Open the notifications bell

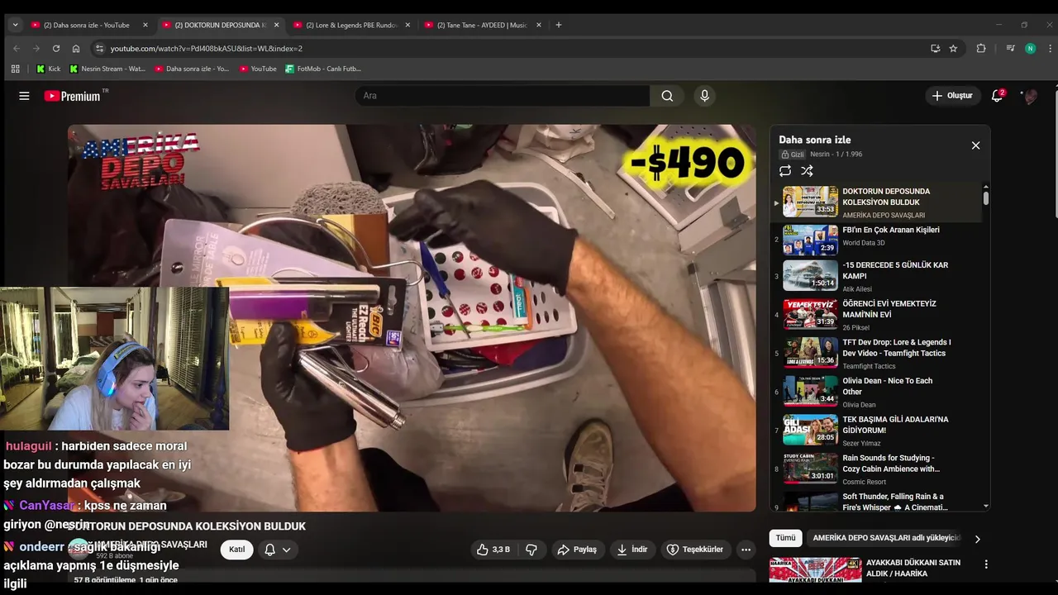997,96
